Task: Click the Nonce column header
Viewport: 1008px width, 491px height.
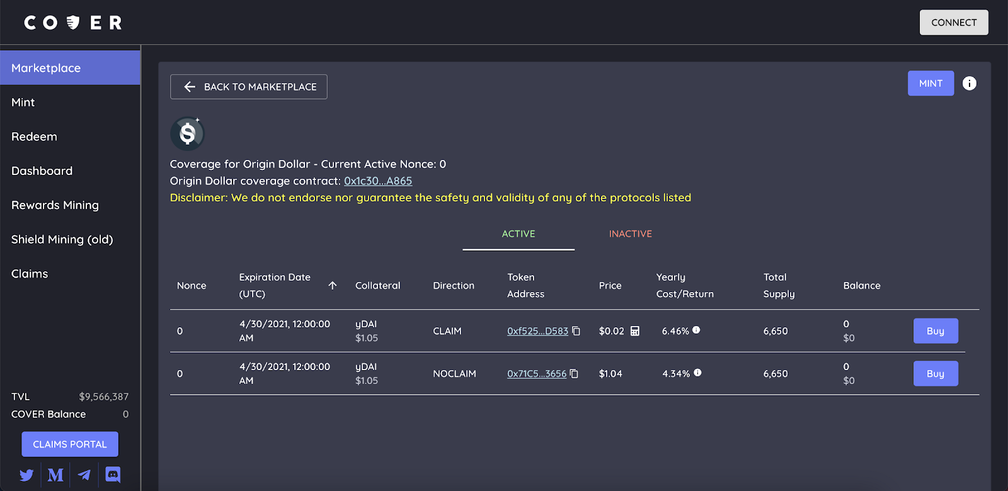Action: coord(192,285)
